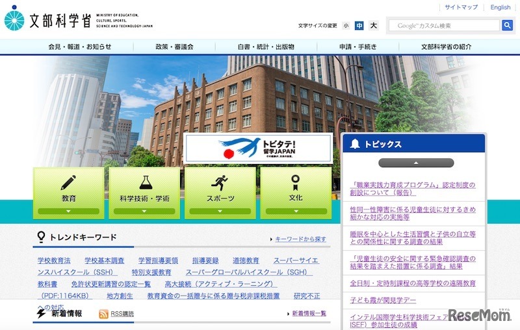The height and width of the screenshot is (330, 520).
Task: Open the 教科書 keyword link
Action: tap(47, 284)
